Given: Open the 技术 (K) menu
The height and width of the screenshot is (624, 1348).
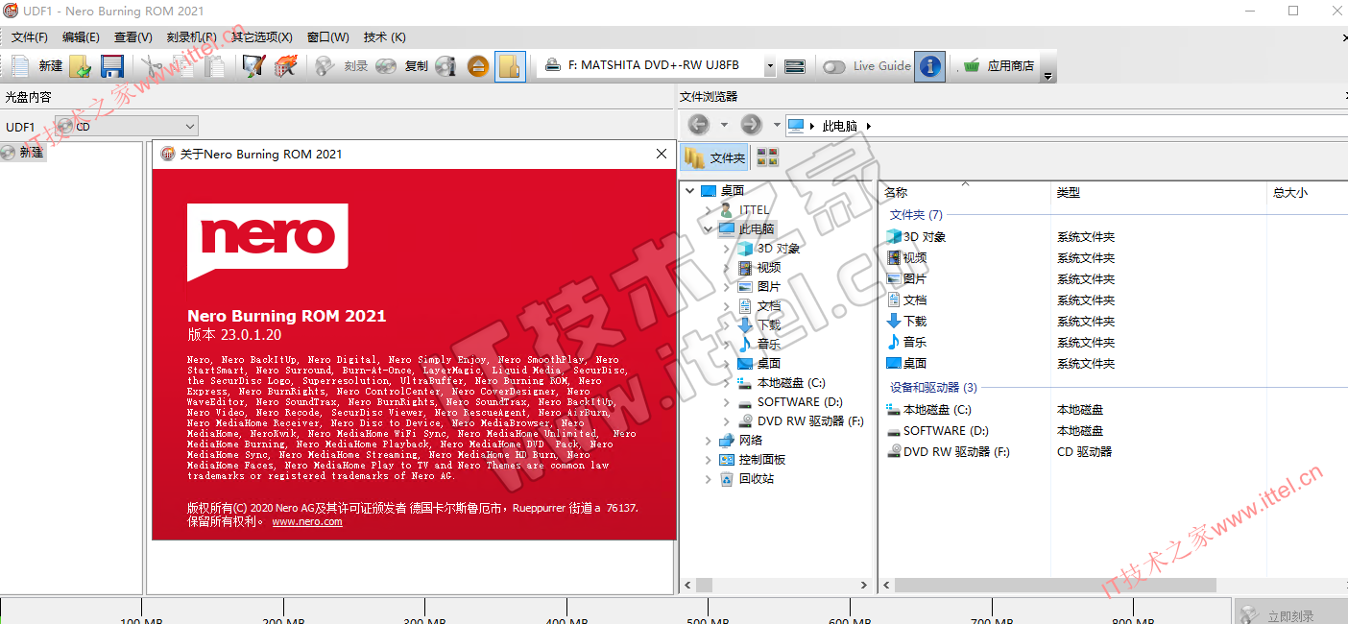Looking at the screenshot, I should pos(385,37).
